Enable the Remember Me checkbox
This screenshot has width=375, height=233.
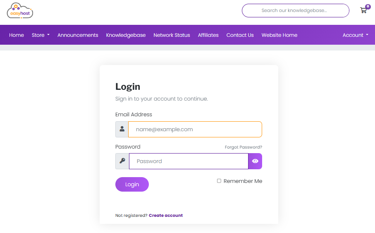tap(219, 181)
